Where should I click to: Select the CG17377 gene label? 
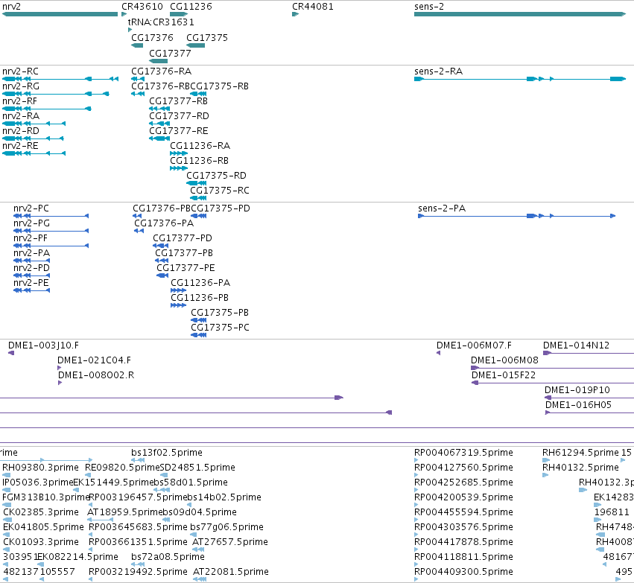point(170,54)
